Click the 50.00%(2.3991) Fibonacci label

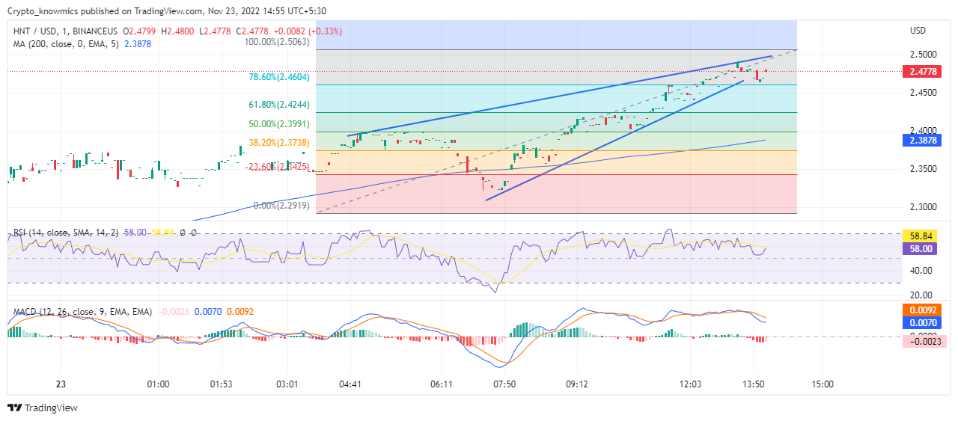tap(278, 124)
